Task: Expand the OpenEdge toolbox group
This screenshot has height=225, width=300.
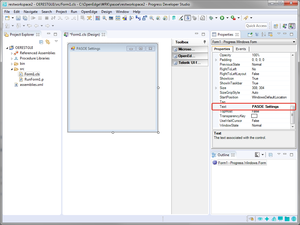Action: (175, 56)
